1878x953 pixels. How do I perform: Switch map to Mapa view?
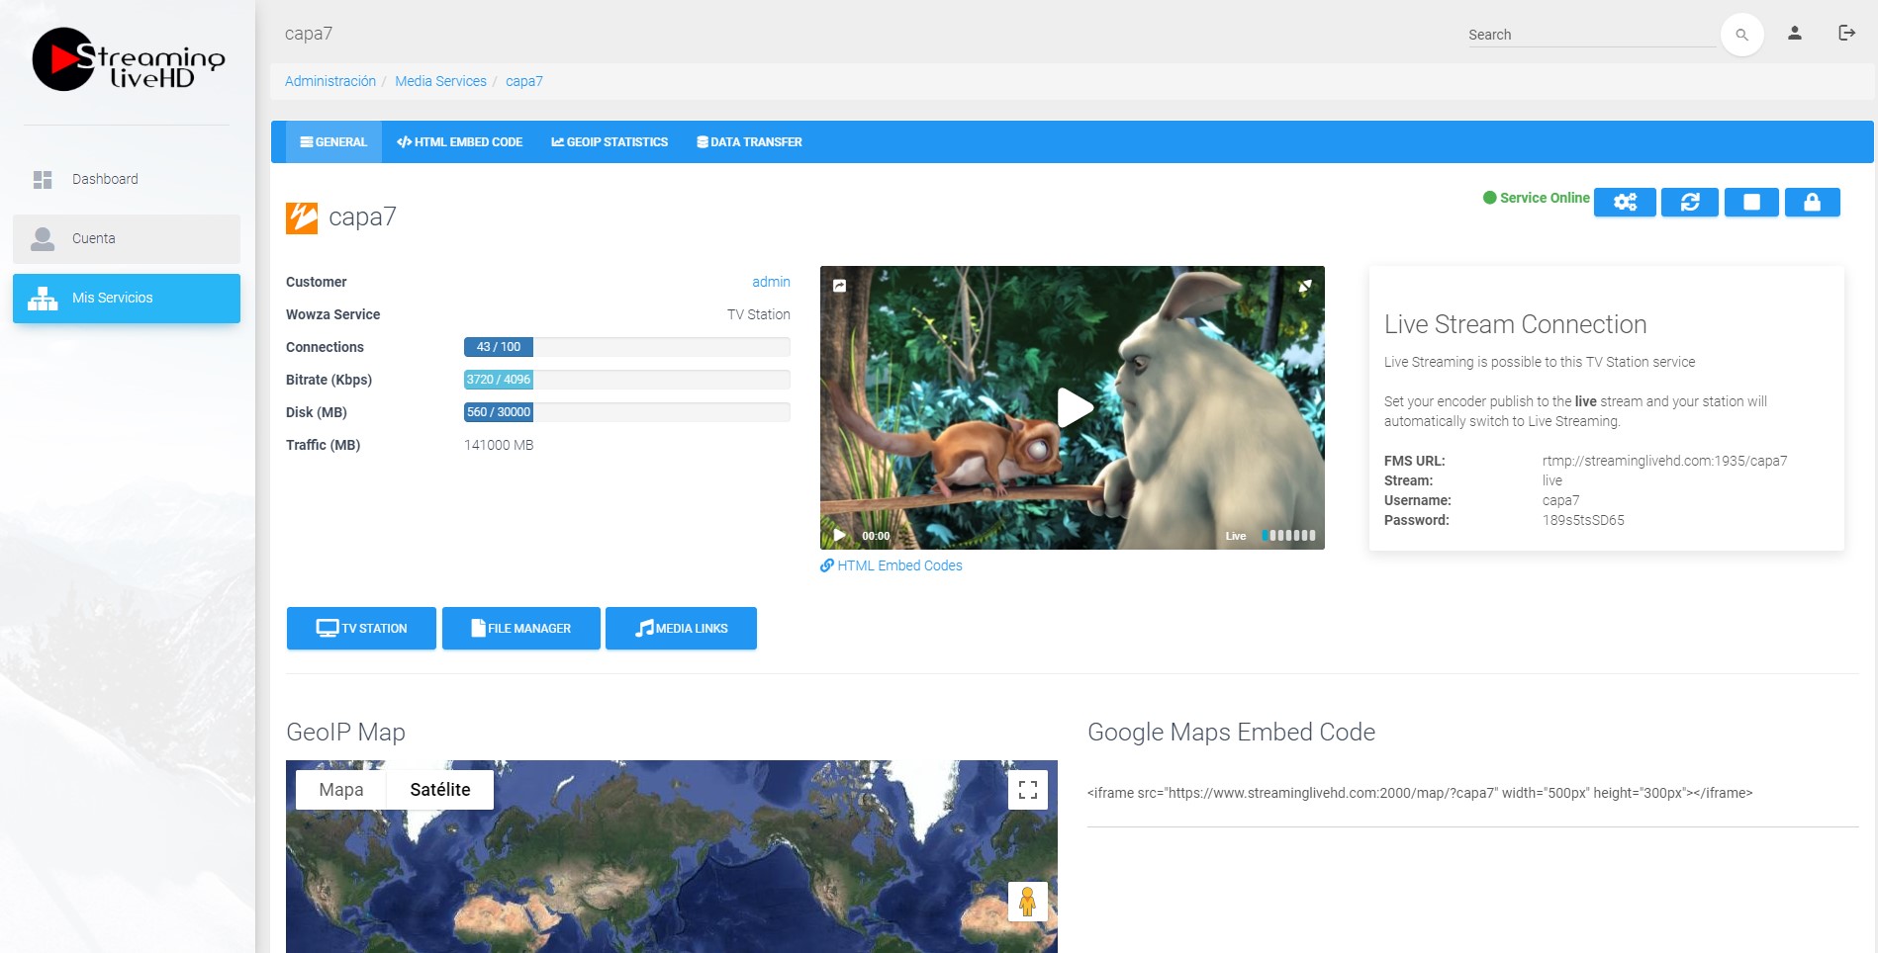pyautogui.click(x=340, y=790)
